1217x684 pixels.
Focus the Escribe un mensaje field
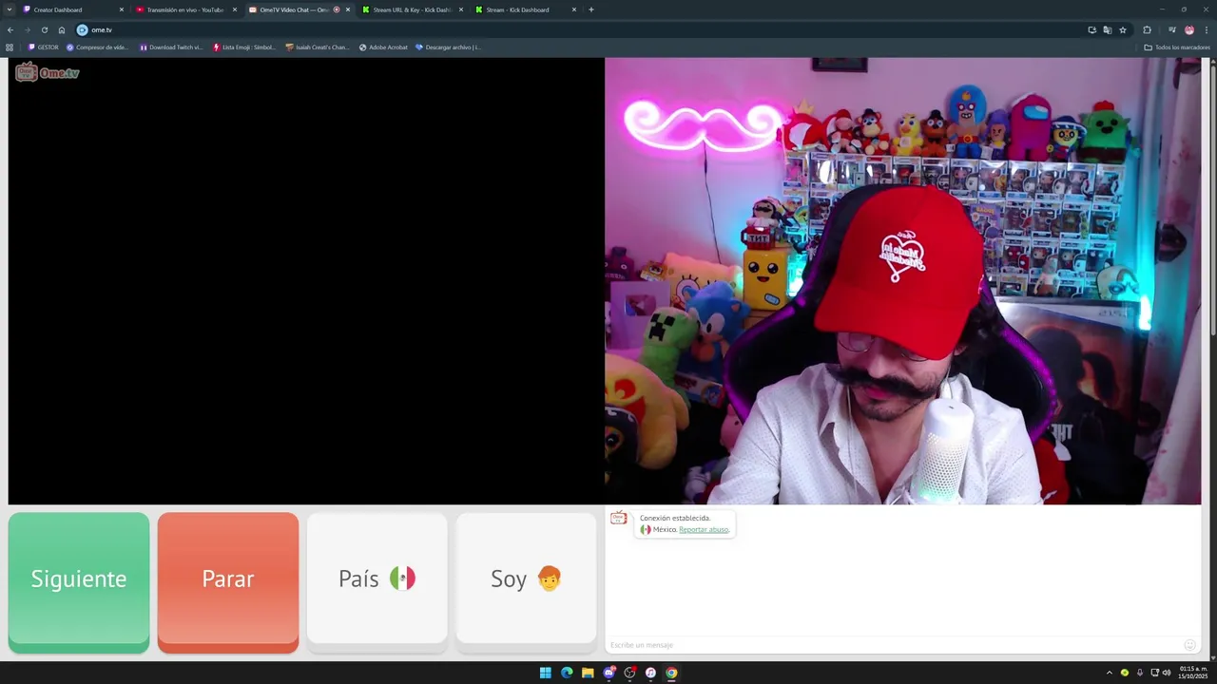click(x=894, y=645)
